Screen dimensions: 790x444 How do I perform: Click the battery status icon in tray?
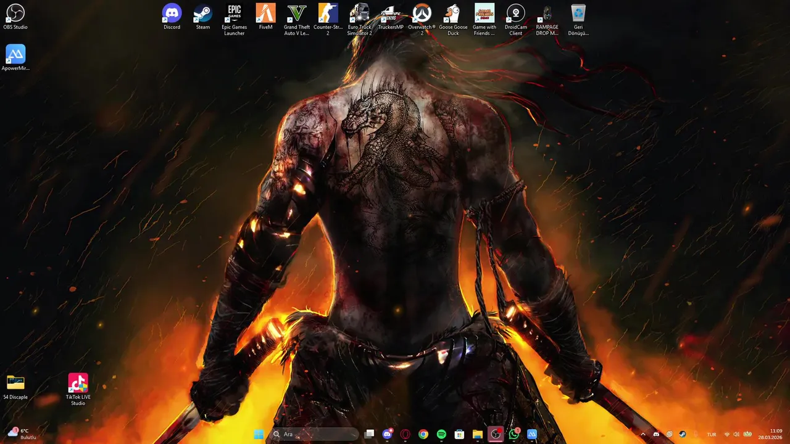pos(747,434)
